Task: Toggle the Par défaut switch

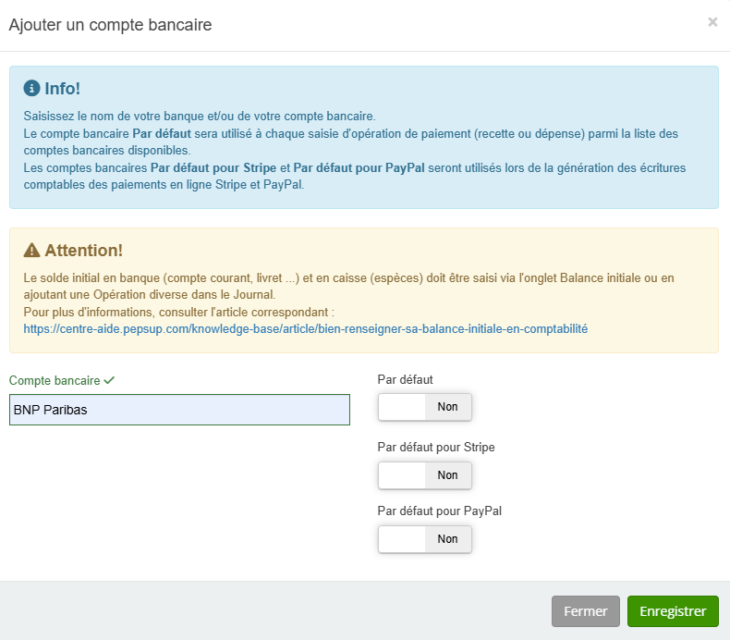Action: tap(425, 407)
